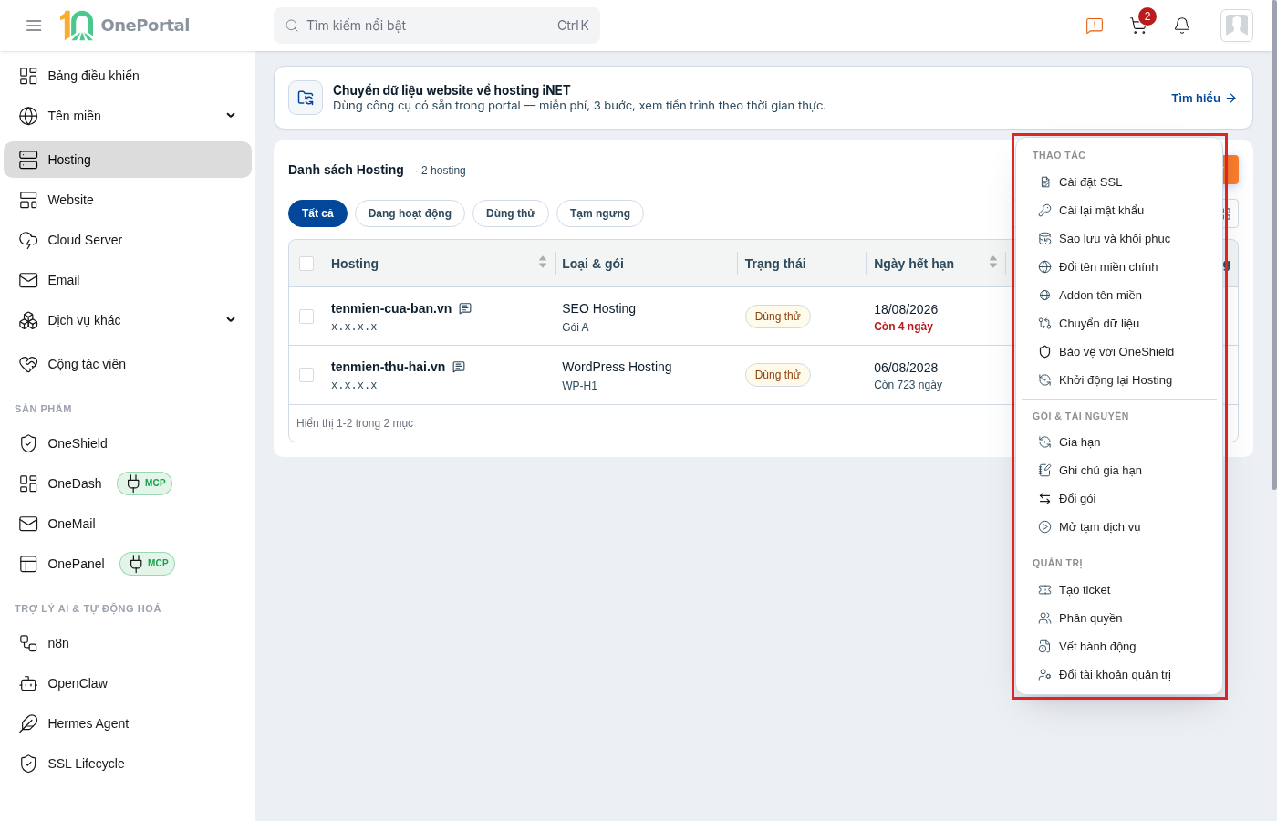Viewport: 1277px width, 821px height.
Task: Sort the table by Hosting column
Action: tap(543, 263)
